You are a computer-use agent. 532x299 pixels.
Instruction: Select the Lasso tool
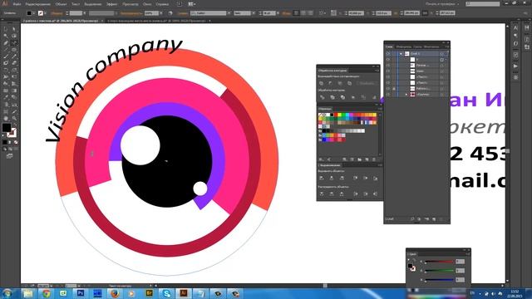point(14,36)
